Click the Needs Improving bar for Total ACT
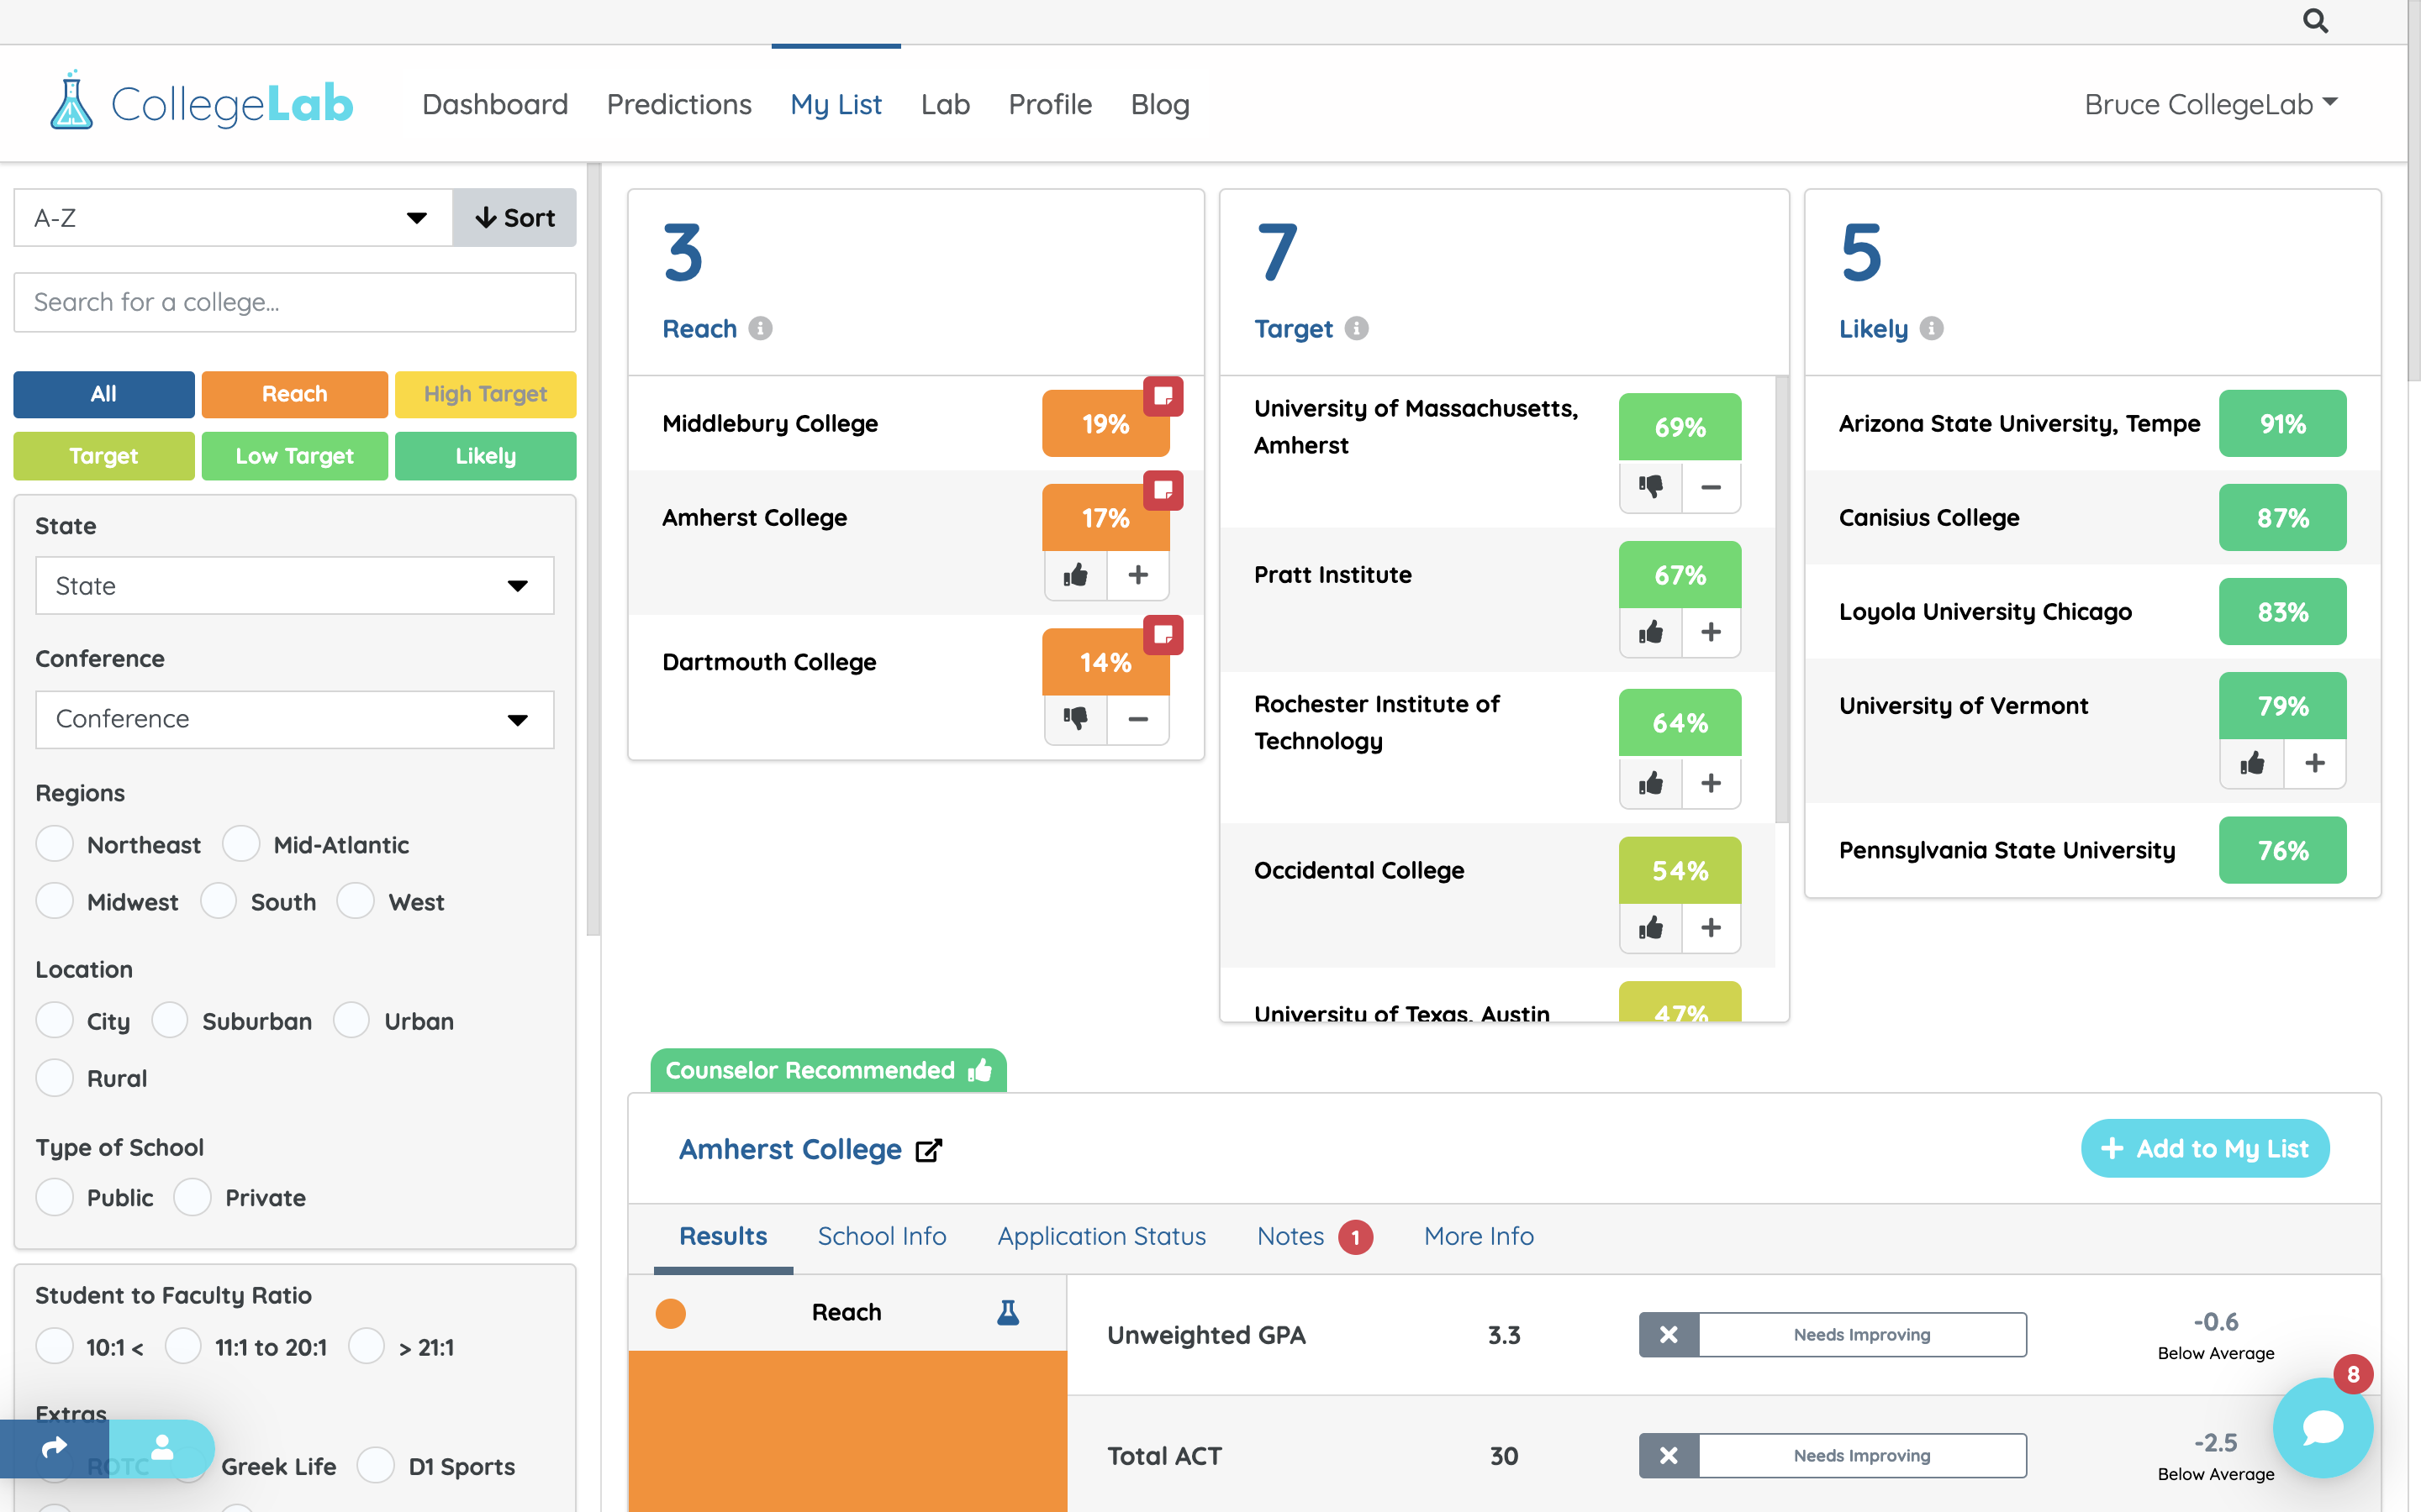Viewport: 2421px width, 1512px height. [x=1833, y=1456]
